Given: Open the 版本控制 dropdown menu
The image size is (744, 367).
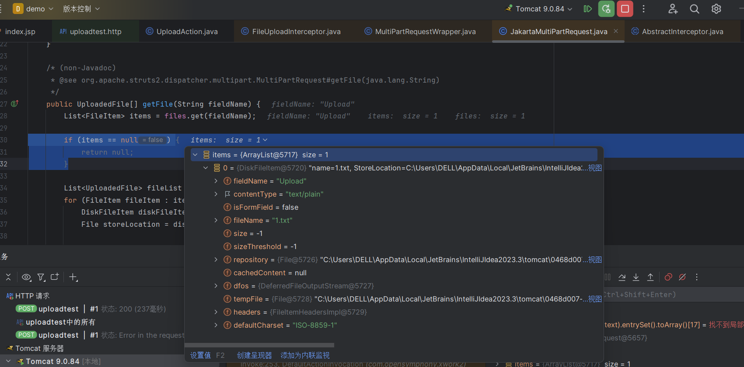Looking at the screenshot, I should (x=81, y=9).
